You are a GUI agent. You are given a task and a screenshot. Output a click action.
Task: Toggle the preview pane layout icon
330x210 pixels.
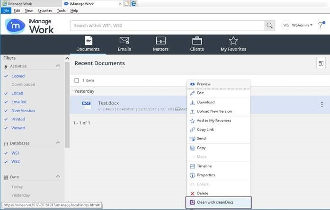point(321,63)
